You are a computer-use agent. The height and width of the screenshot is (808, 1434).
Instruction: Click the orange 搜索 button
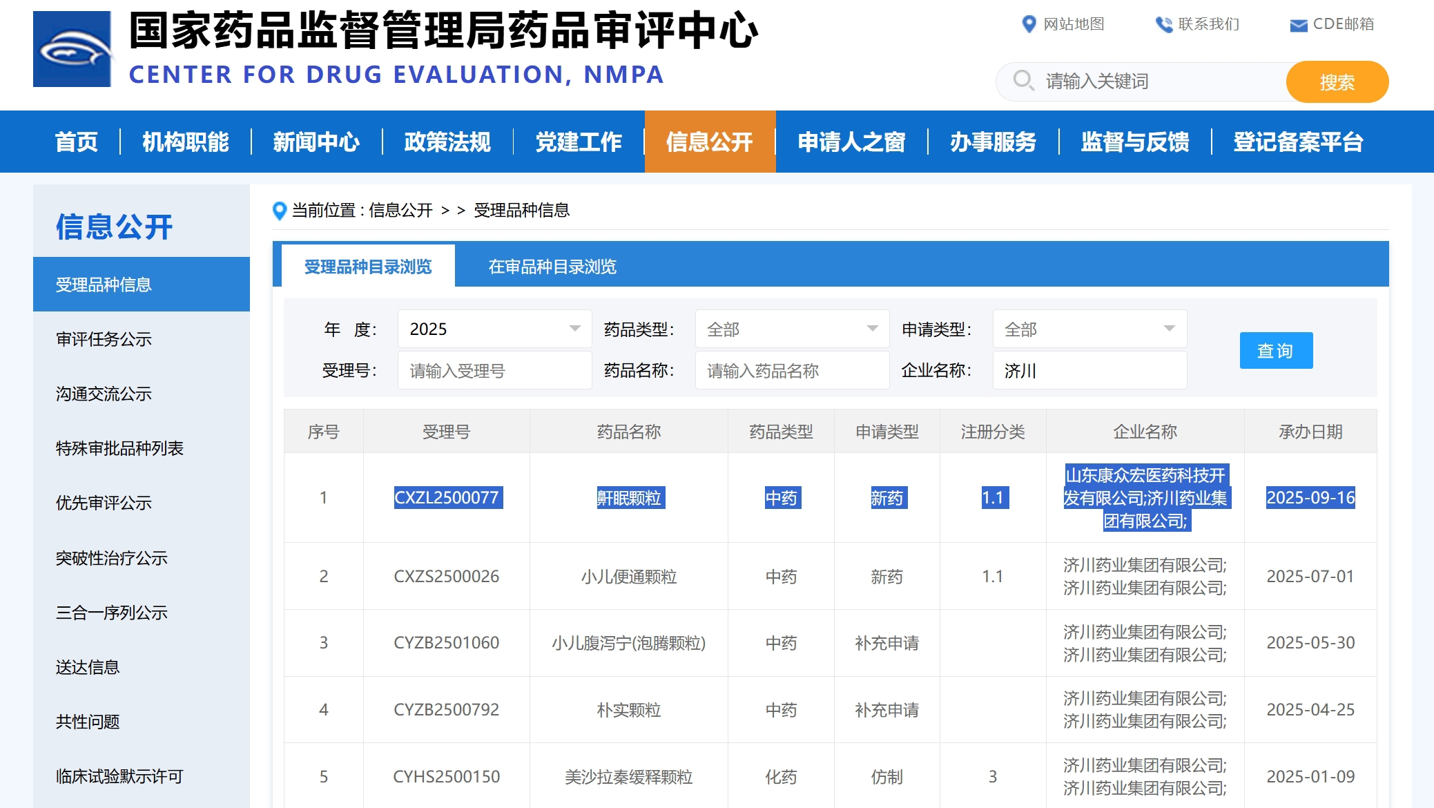(x=1337, y=81)
